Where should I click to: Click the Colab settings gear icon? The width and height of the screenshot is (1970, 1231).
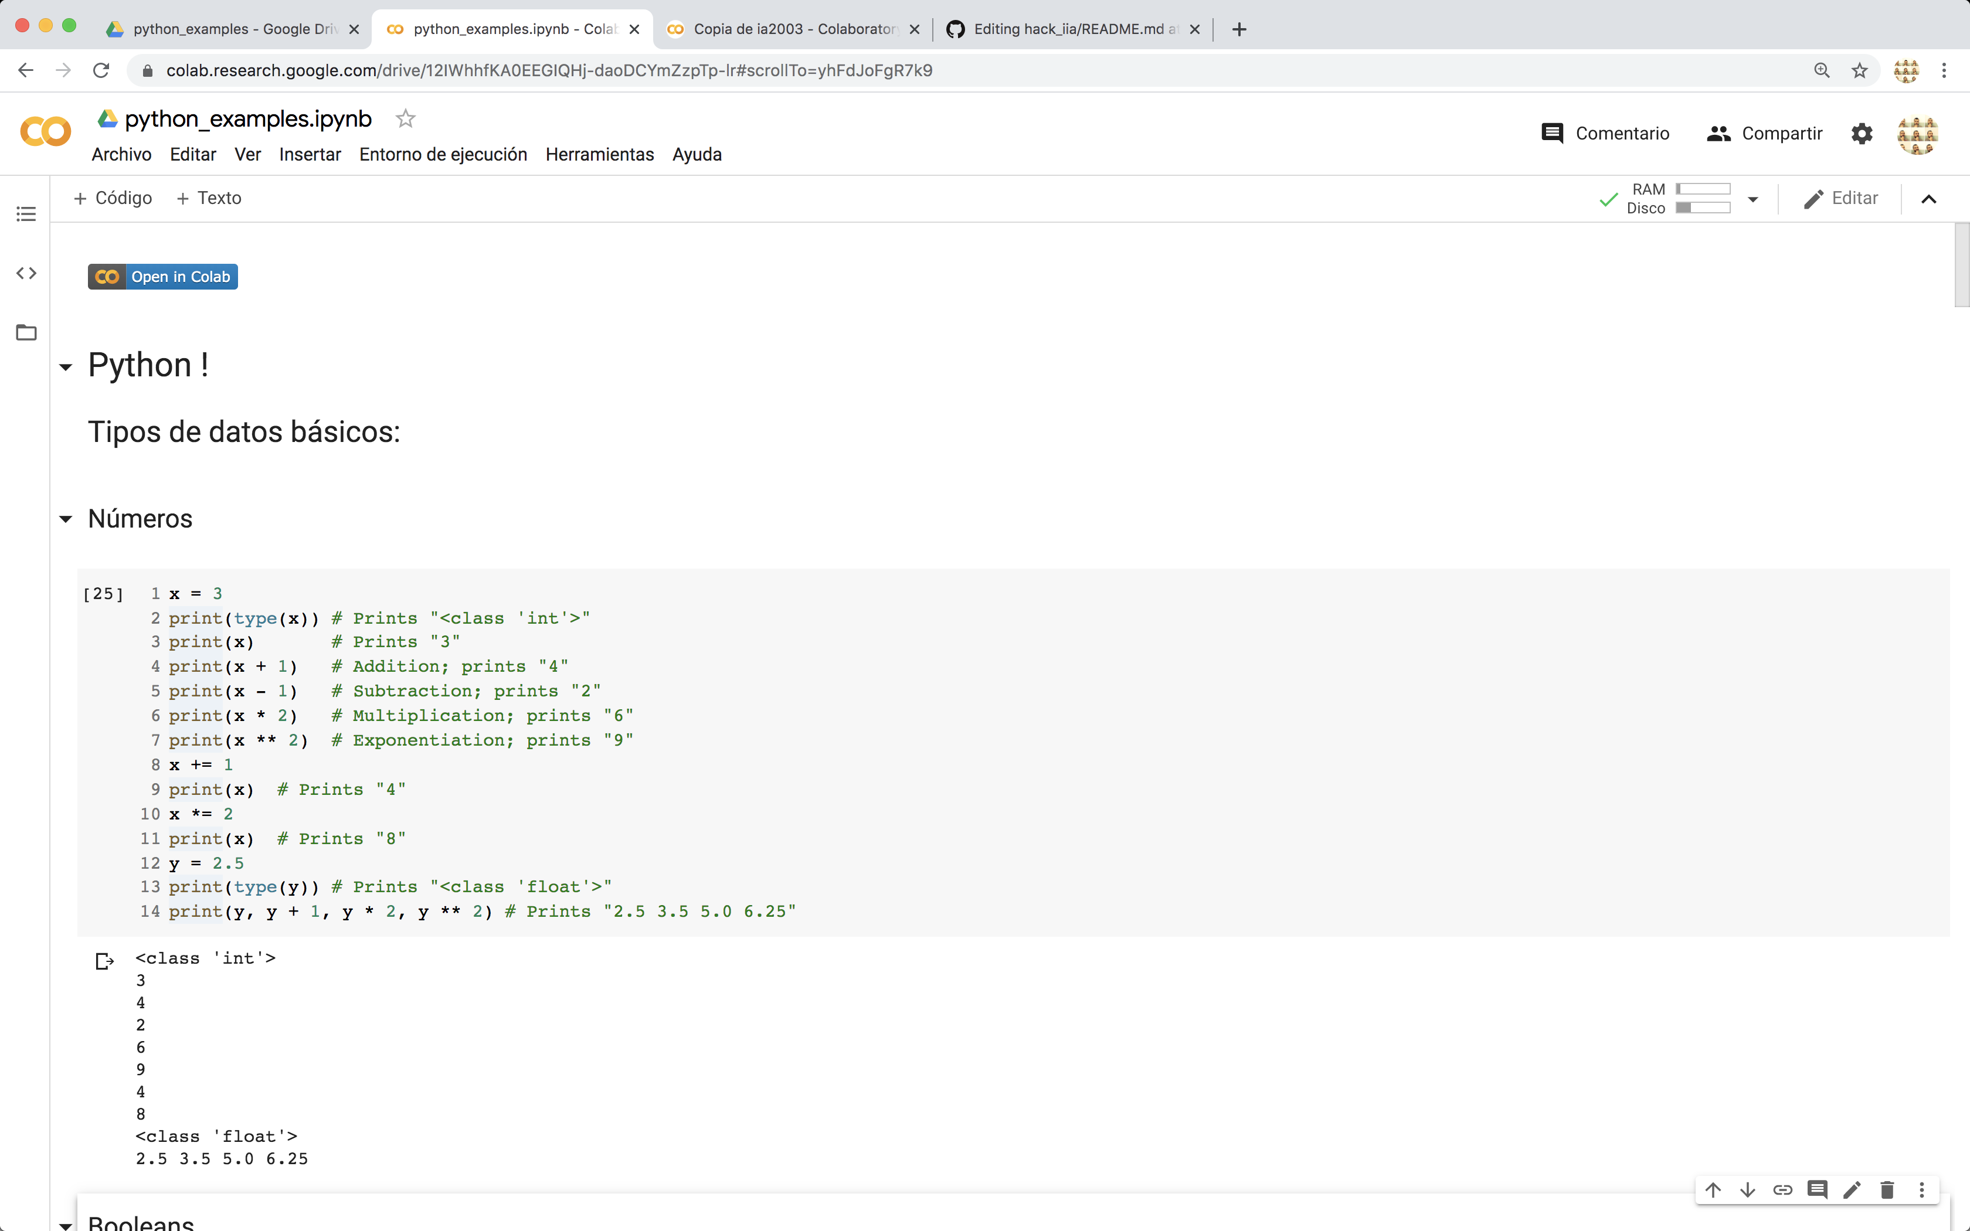click(1862, 134)
